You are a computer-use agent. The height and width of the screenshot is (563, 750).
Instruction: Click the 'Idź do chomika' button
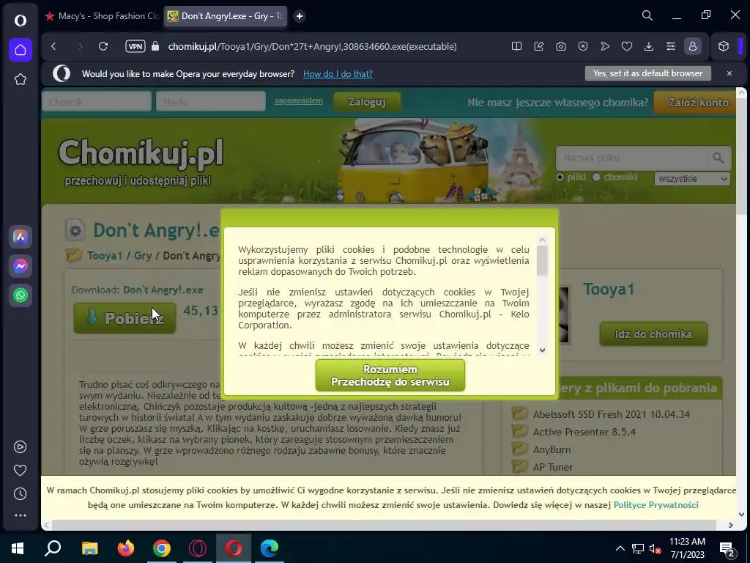(653, 334)
